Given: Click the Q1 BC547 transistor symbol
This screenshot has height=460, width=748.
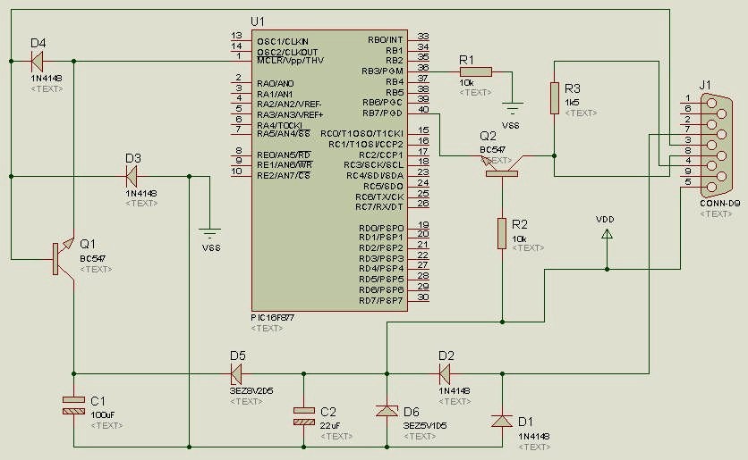Looking at the screenshot, I should (64, 258).
